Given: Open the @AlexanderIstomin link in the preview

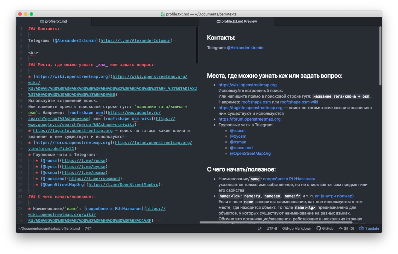Looking at the screenshot, I should point(245,48).
